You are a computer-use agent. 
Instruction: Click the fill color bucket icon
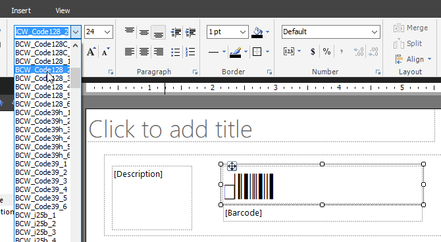(x=257, y=32)
